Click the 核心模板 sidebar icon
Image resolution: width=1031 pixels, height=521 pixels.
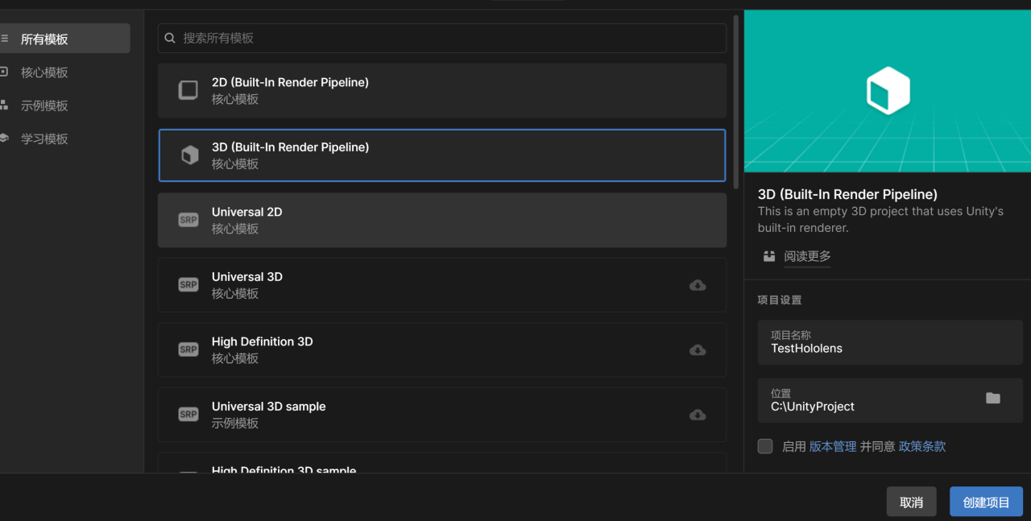(4, 72)
